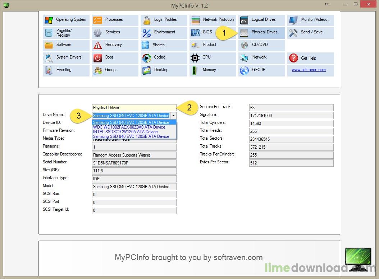Click the Memory RAM stick icon

194,70
